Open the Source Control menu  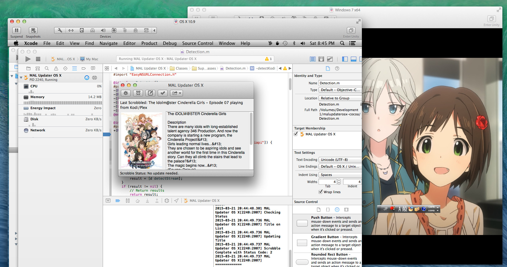click(197, 43)
